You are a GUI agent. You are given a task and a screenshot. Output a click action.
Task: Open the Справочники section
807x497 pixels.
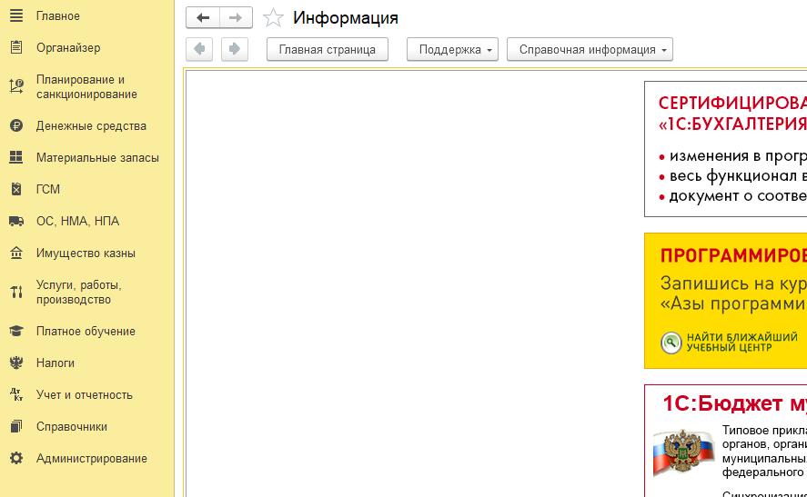coord(72,427)
